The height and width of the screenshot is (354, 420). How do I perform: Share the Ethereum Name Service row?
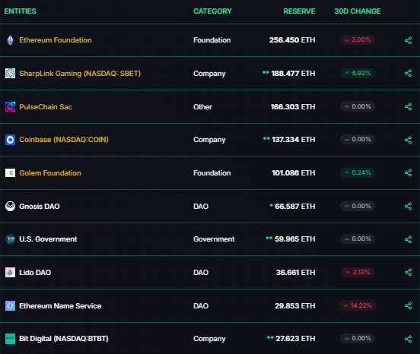coord(408,305)
